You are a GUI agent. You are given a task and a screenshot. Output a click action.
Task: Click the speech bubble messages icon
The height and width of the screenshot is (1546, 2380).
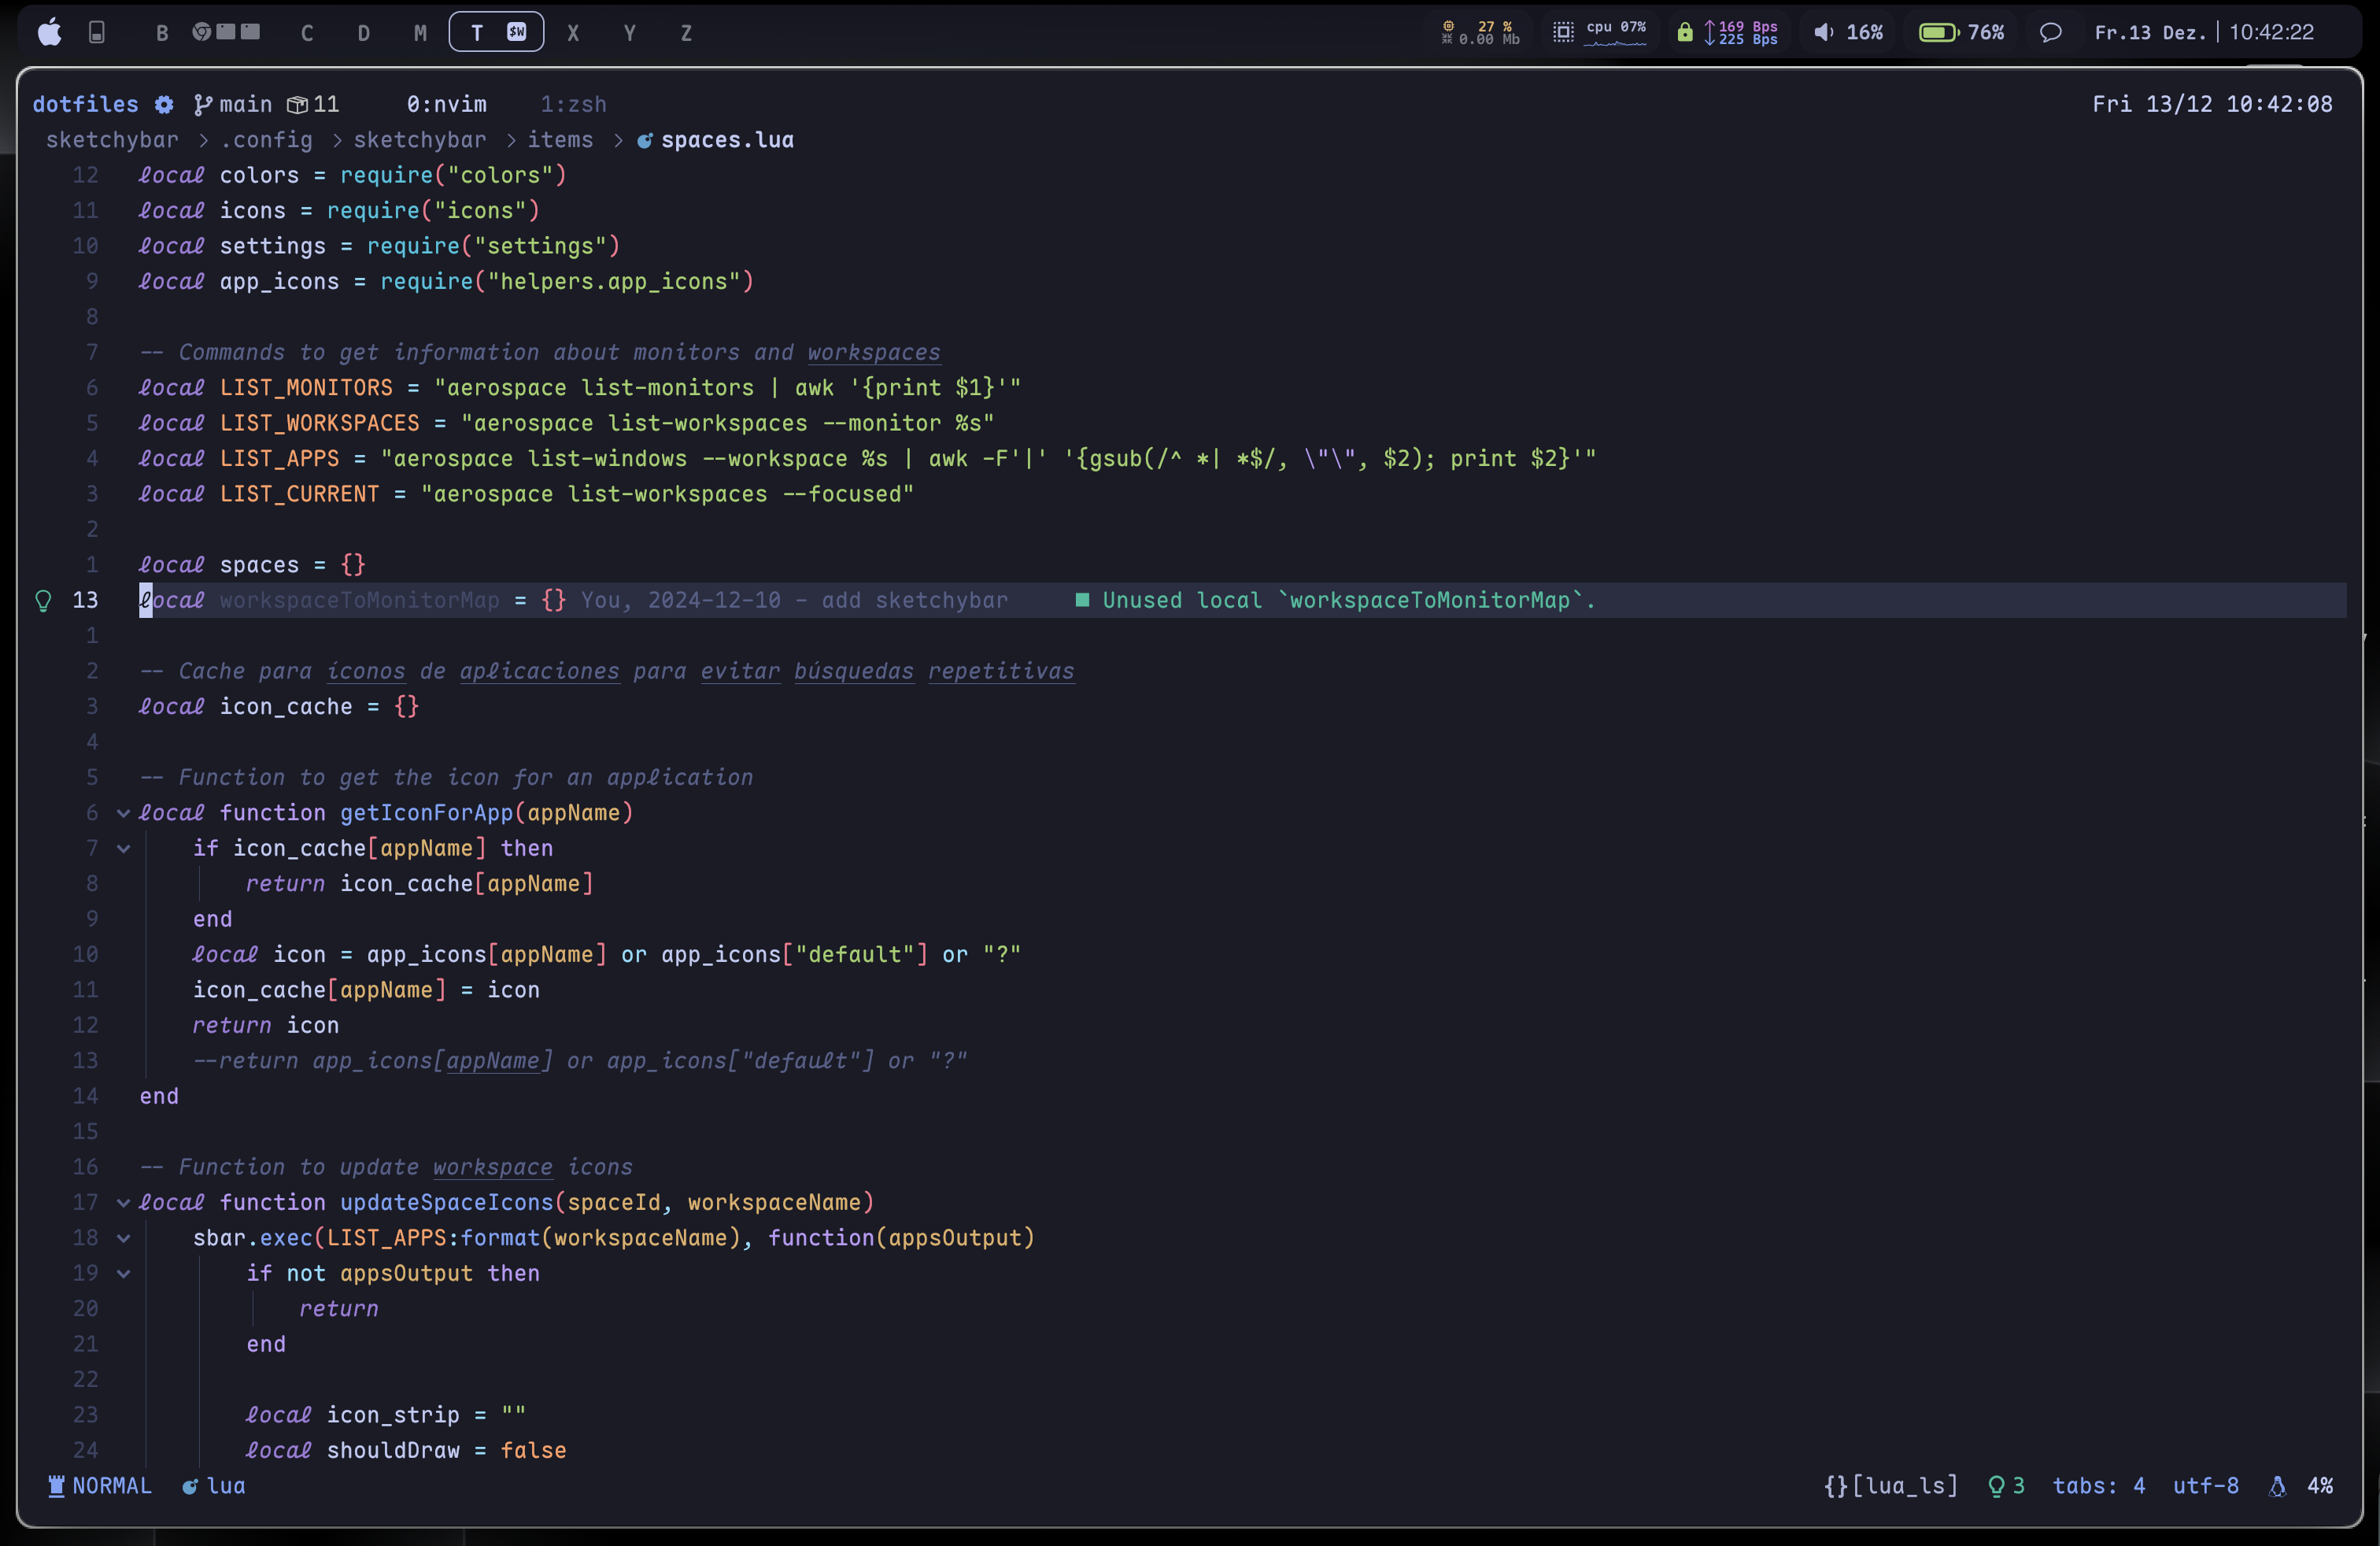(2051, 32)
